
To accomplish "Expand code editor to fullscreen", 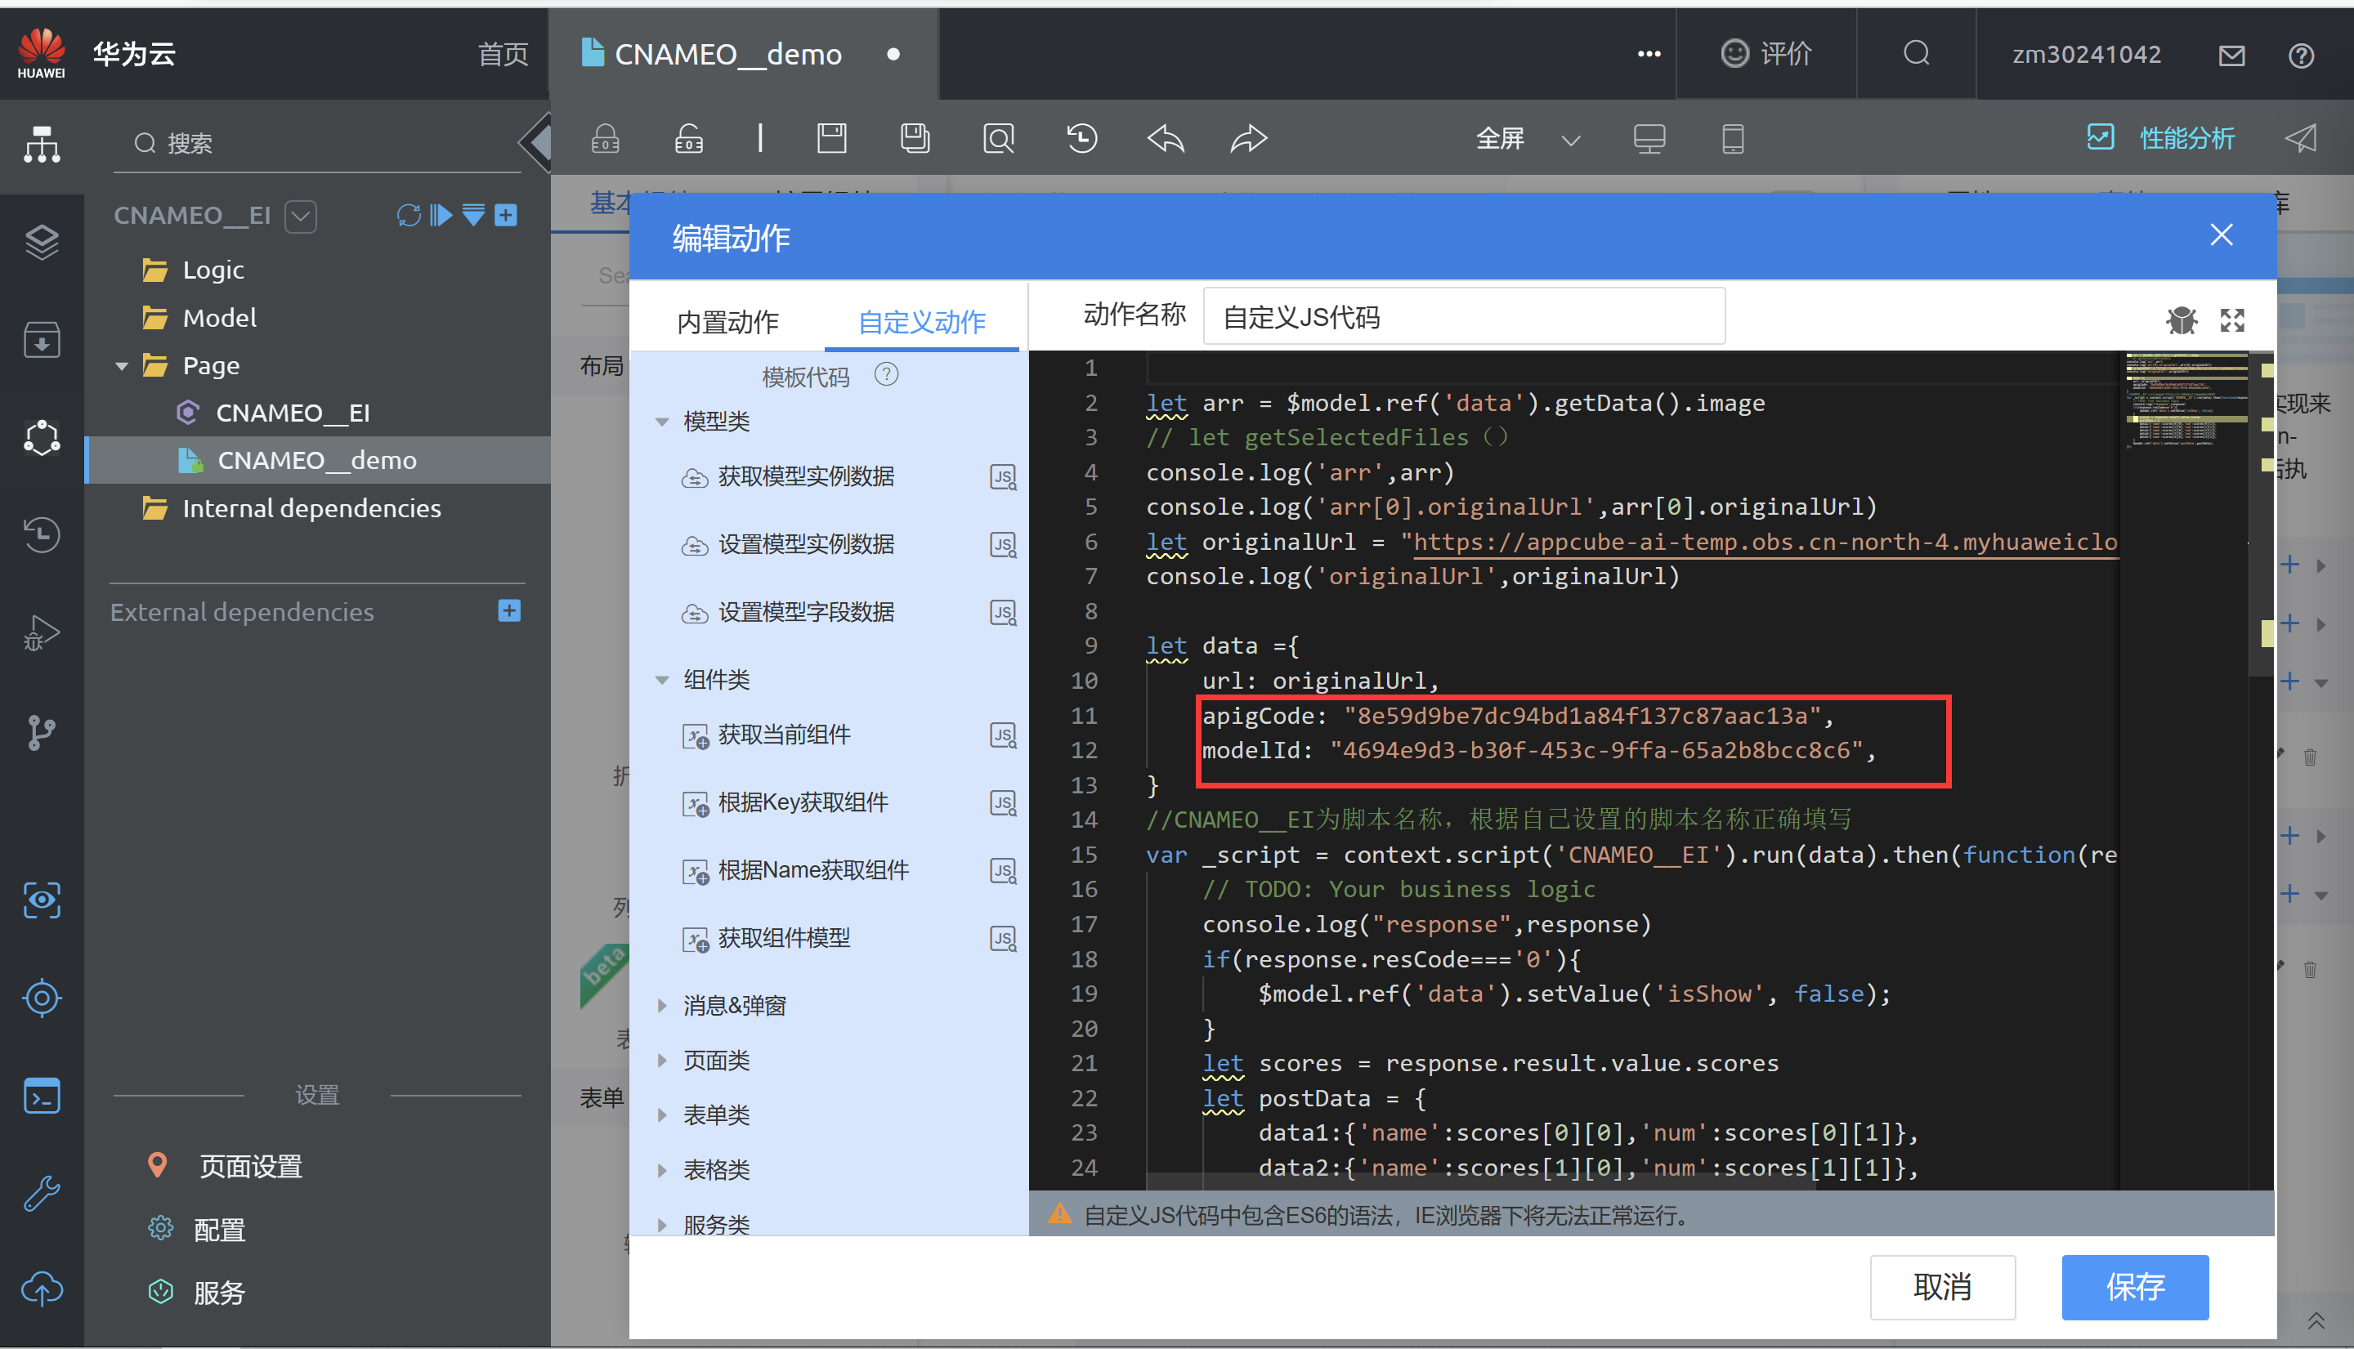I will click(2231, 319).
